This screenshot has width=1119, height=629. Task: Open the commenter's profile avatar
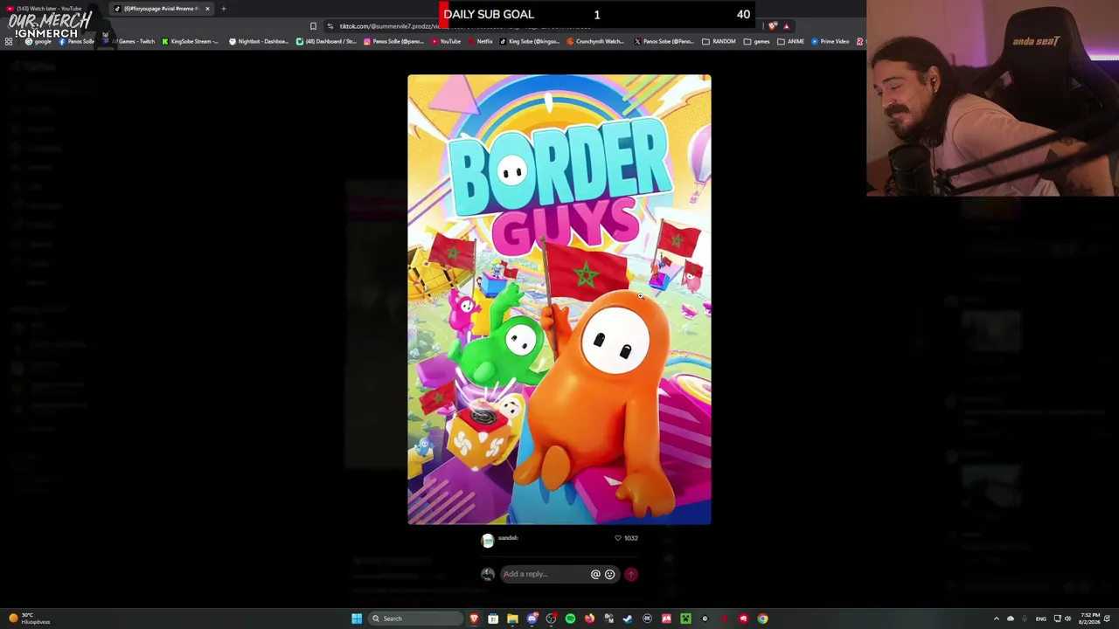[488, 541]
